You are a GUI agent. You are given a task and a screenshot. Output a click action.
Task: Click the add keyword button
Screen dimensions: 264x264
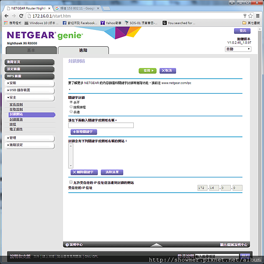[84, 132]
